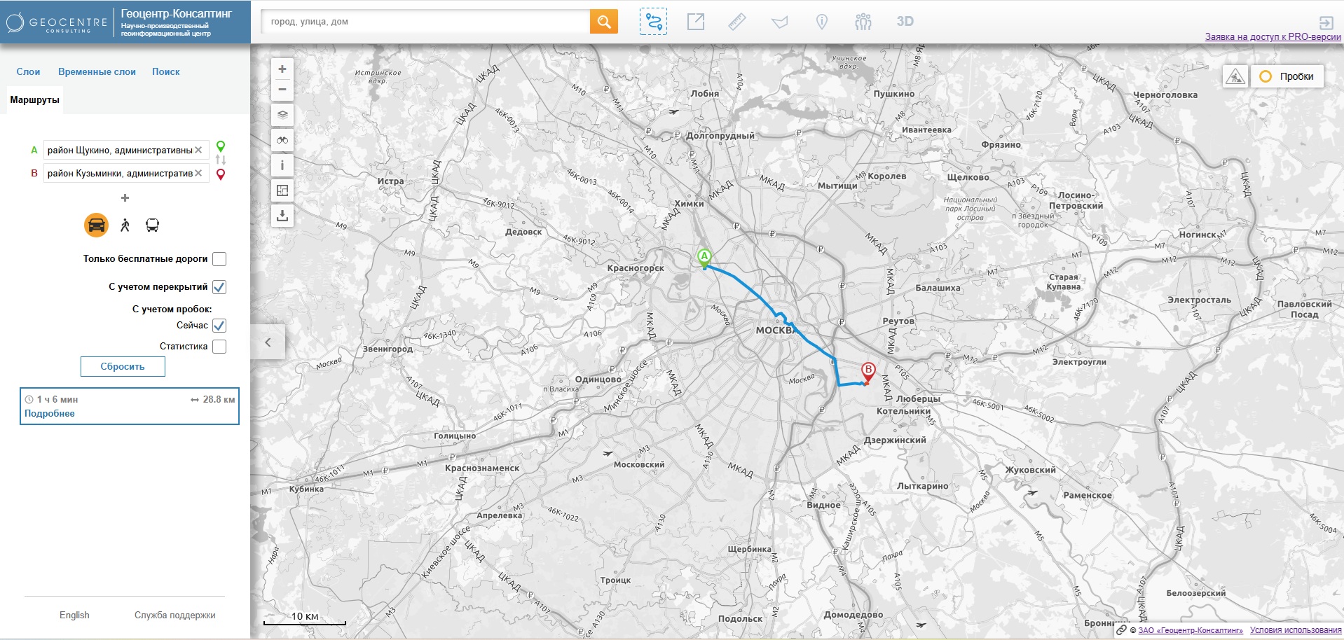Collapse the left sidebar panel arrow
Screen dimensions: 1344x640
point(268,342)
